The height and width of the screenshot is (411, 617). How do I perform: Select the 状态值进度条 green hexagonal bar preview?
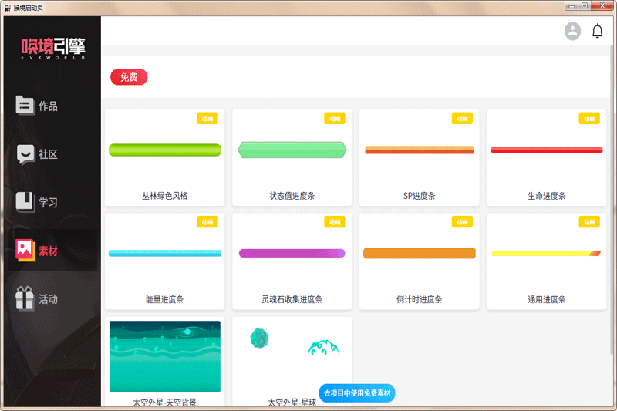[292, 150]
